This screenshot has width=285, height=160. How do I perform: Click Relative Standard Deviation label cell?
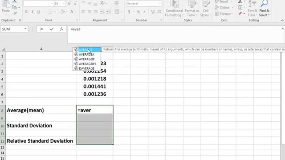click(x=41, y=141)
